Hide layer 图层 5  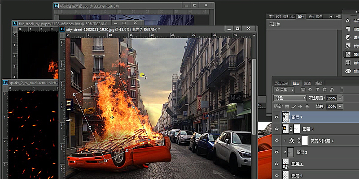tap(277, 129)
